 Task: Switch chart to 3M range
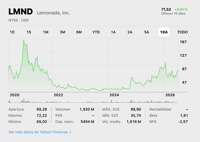(63, 32)
